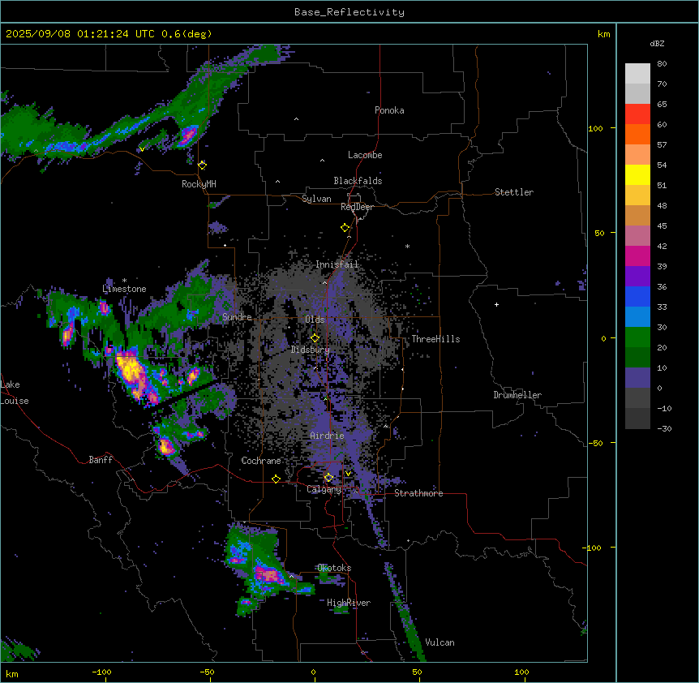This screenshot has height=683, width=699.
Task: Click the km unit label at bottom left
Action: (12, 674)
